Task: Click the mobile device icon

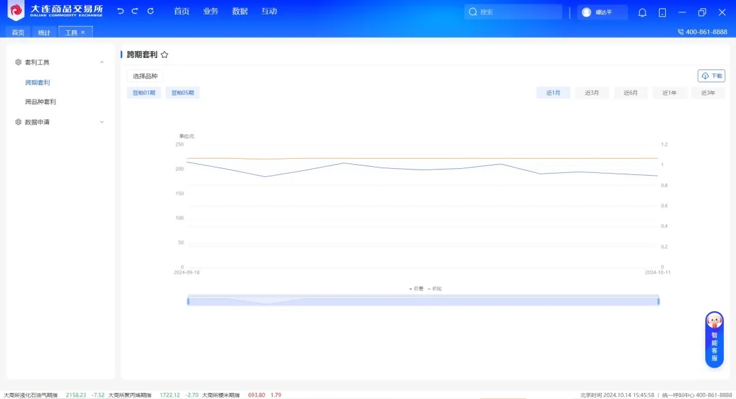Action: click(x=662, y=12)
